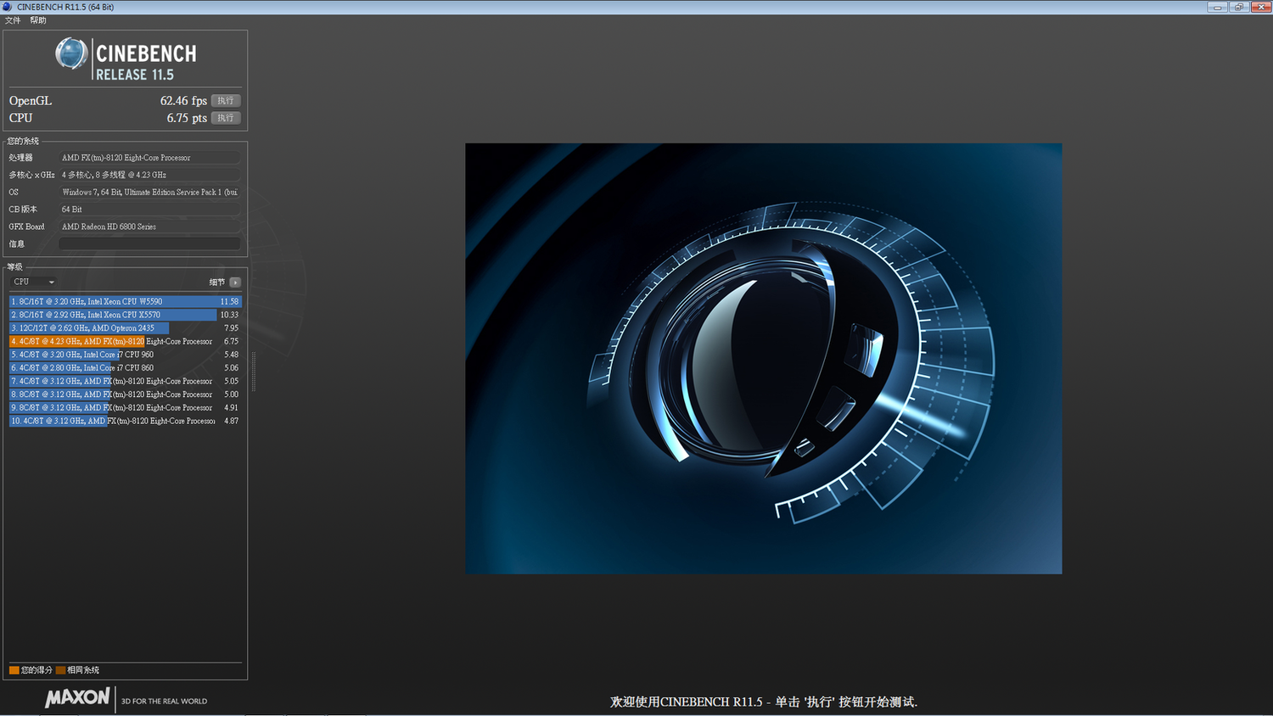Select ranking row 8 scoring 5.00
The image size is (1273, 716).
click(x=126, y=394)
